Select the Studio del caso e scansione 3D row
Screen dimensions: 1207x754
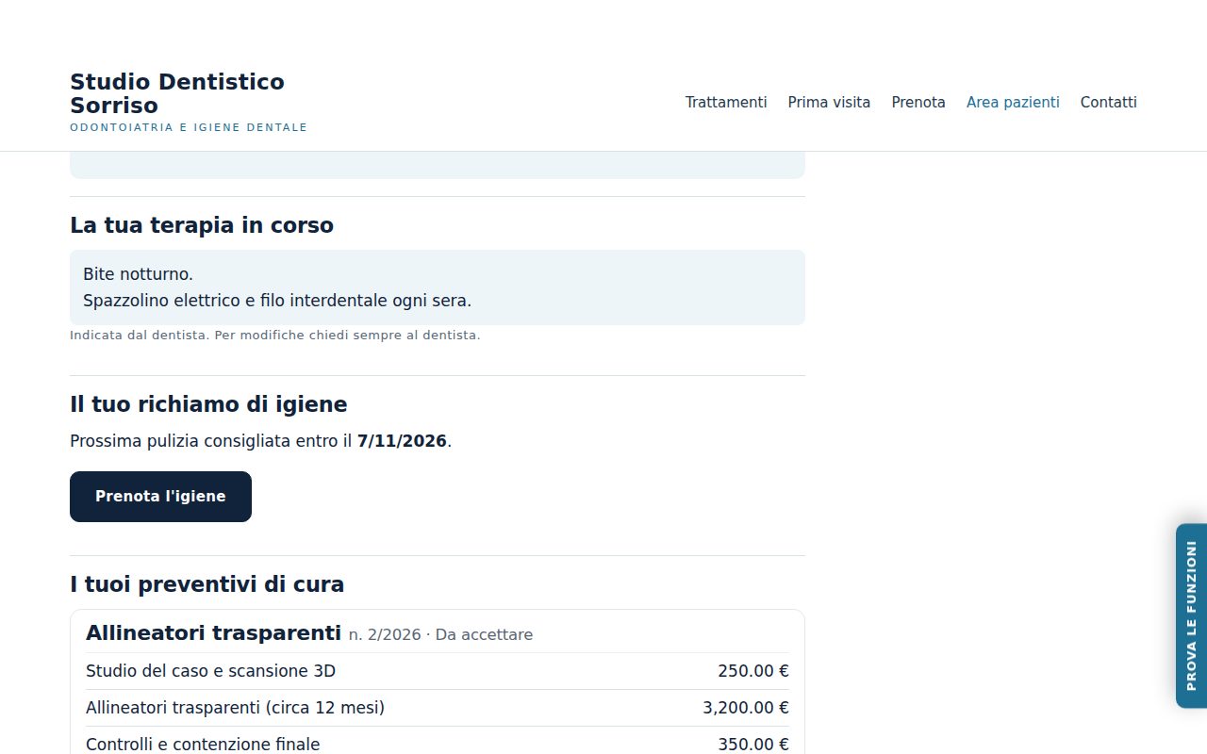click(x=438, y=671)
